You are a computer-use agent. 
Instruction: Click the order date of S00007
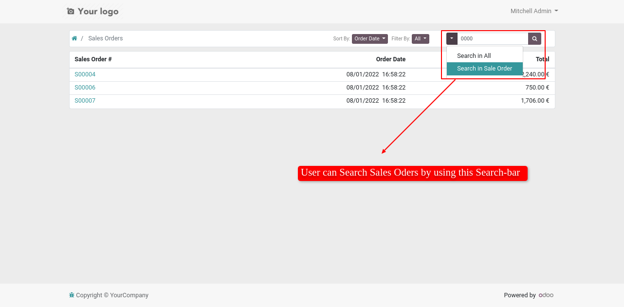pos(376,101)
